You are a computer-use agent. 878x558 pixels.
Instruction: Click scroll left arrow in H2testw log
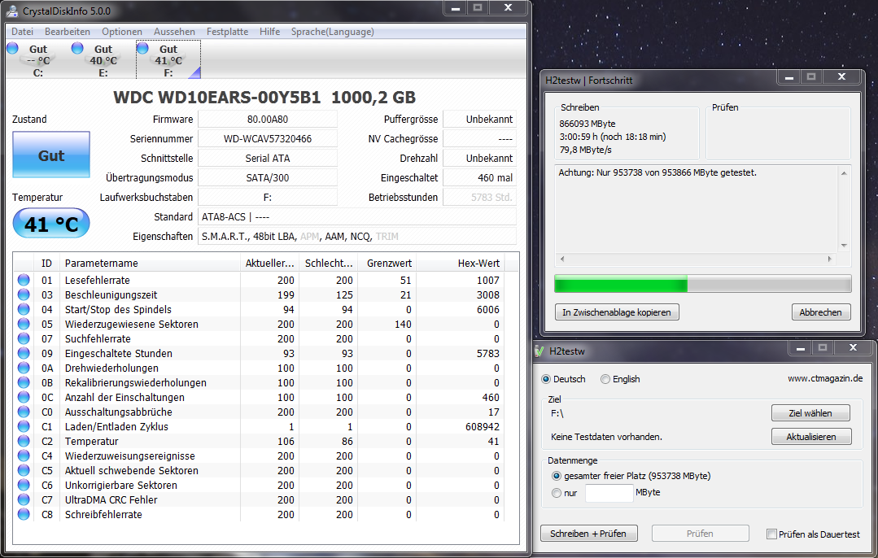(562, 259)
